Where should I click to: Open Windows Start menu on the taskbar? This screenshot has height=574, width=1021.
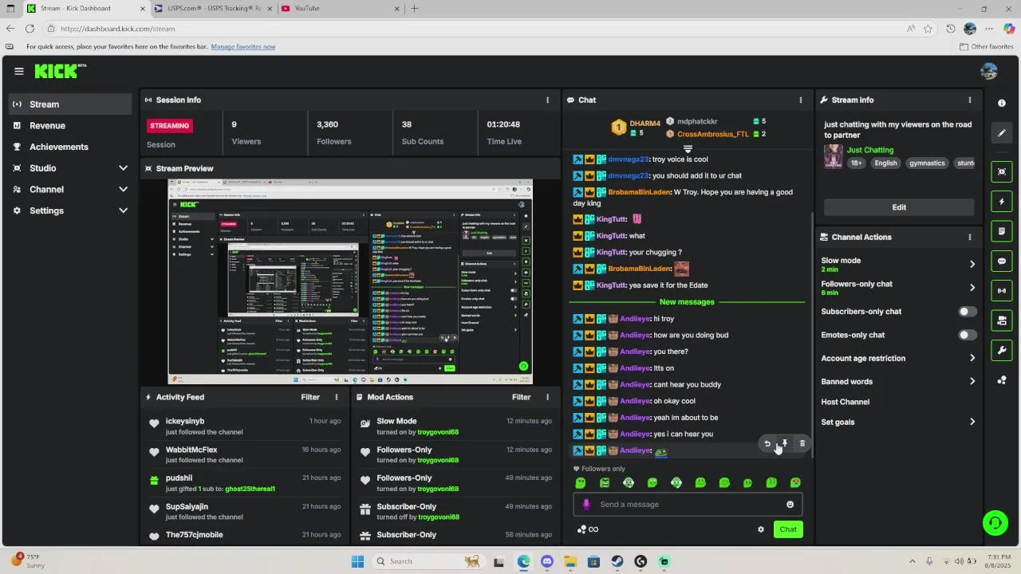coord(357,561)
